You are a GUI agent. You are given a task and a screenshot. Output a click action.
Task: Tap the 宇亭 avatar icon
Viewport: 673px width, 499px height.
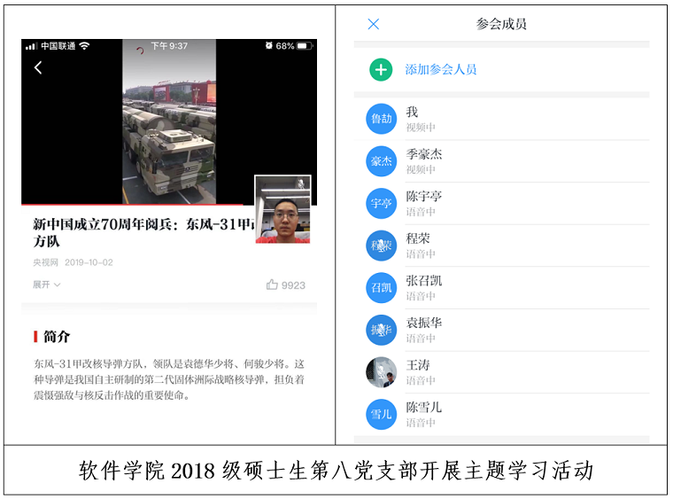pyautogui.click(x=381, y=203)
